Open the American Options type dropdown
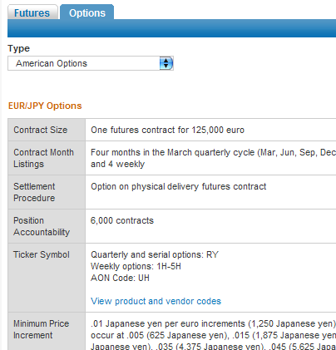The width and height of the screenshot is (336, 350). tap(91, 63)
